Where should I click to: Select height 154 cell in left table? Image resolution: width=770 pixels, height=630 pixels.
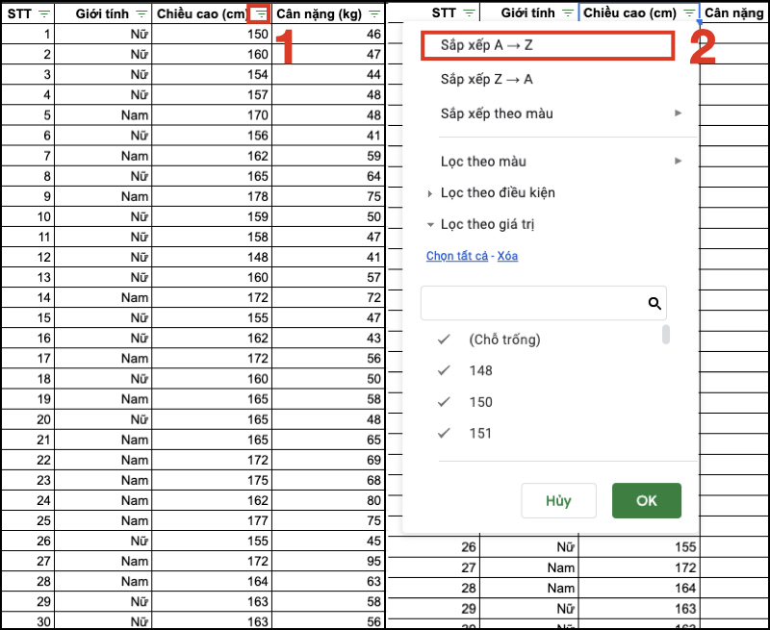click(212, 75)
